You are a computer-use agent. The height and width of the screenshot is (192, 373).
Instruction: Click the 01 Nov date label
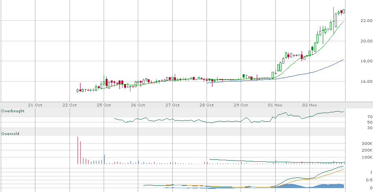(x=275, y=105)
